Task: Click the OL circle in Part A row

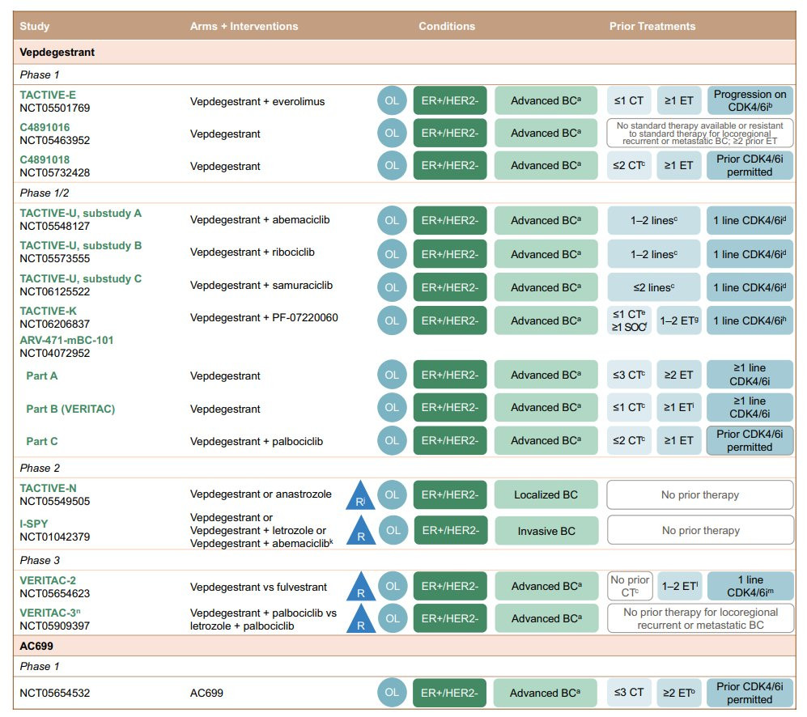Action: coord(392,375)
